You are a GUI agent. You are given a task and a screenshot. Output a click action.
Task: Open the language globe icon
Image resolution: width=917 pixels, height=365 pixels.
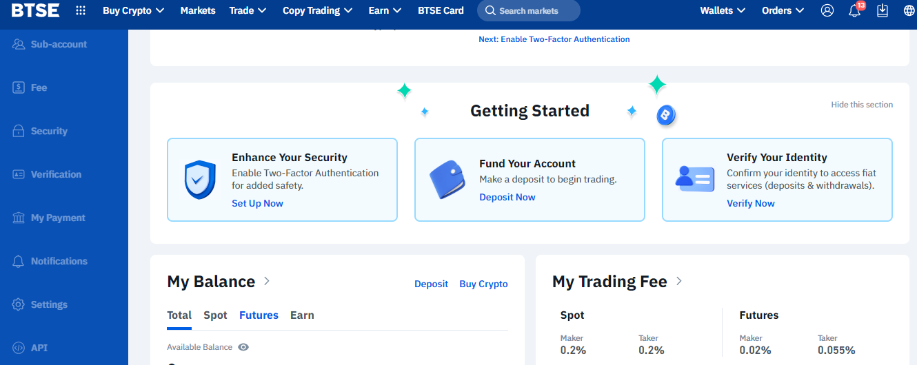[909, 10]
